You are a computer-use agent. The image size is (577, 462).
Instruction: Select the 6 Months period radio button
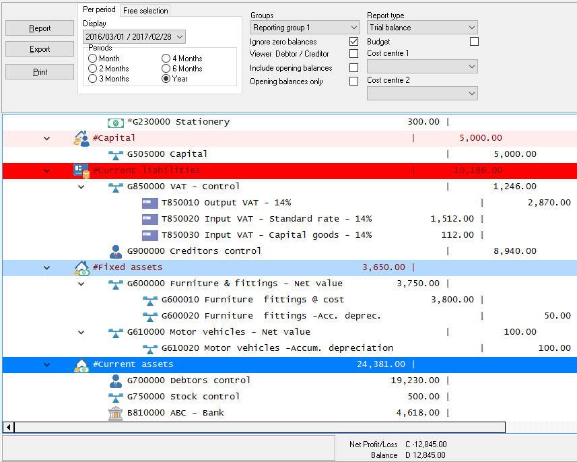[x=166, y=69]
